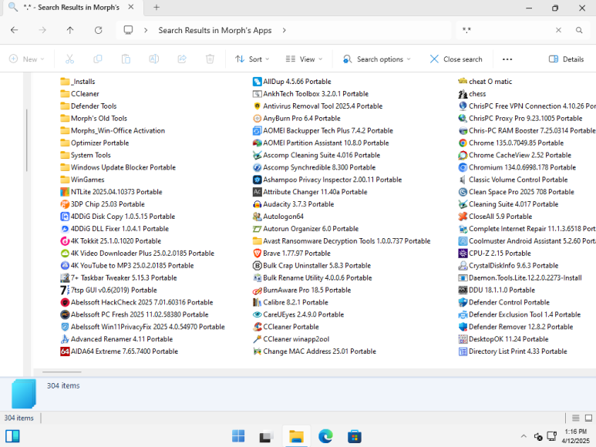Select CCleaner Portable application icon
This screenshot has width=596, height=447.
pyautogui.click(x=257, y=327)
